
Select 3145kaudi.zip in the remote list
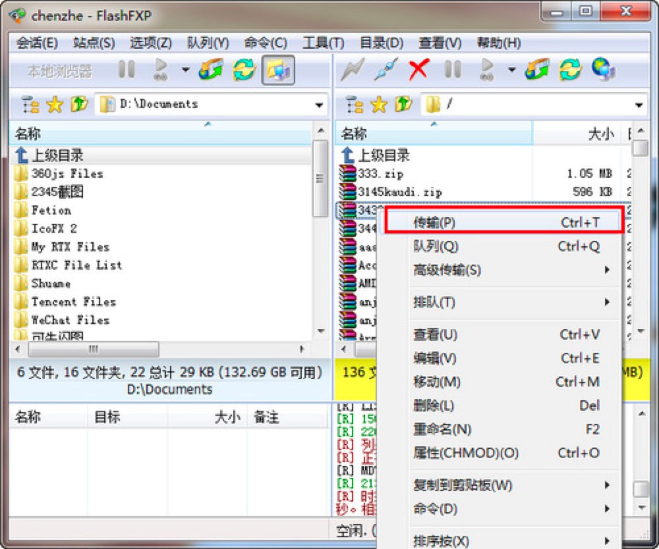391,192
